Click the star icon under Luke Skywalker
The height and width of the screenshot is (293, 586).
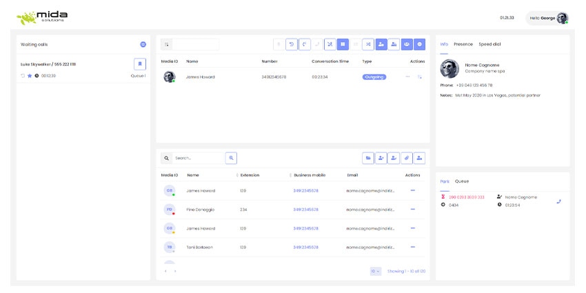[30, 76]
